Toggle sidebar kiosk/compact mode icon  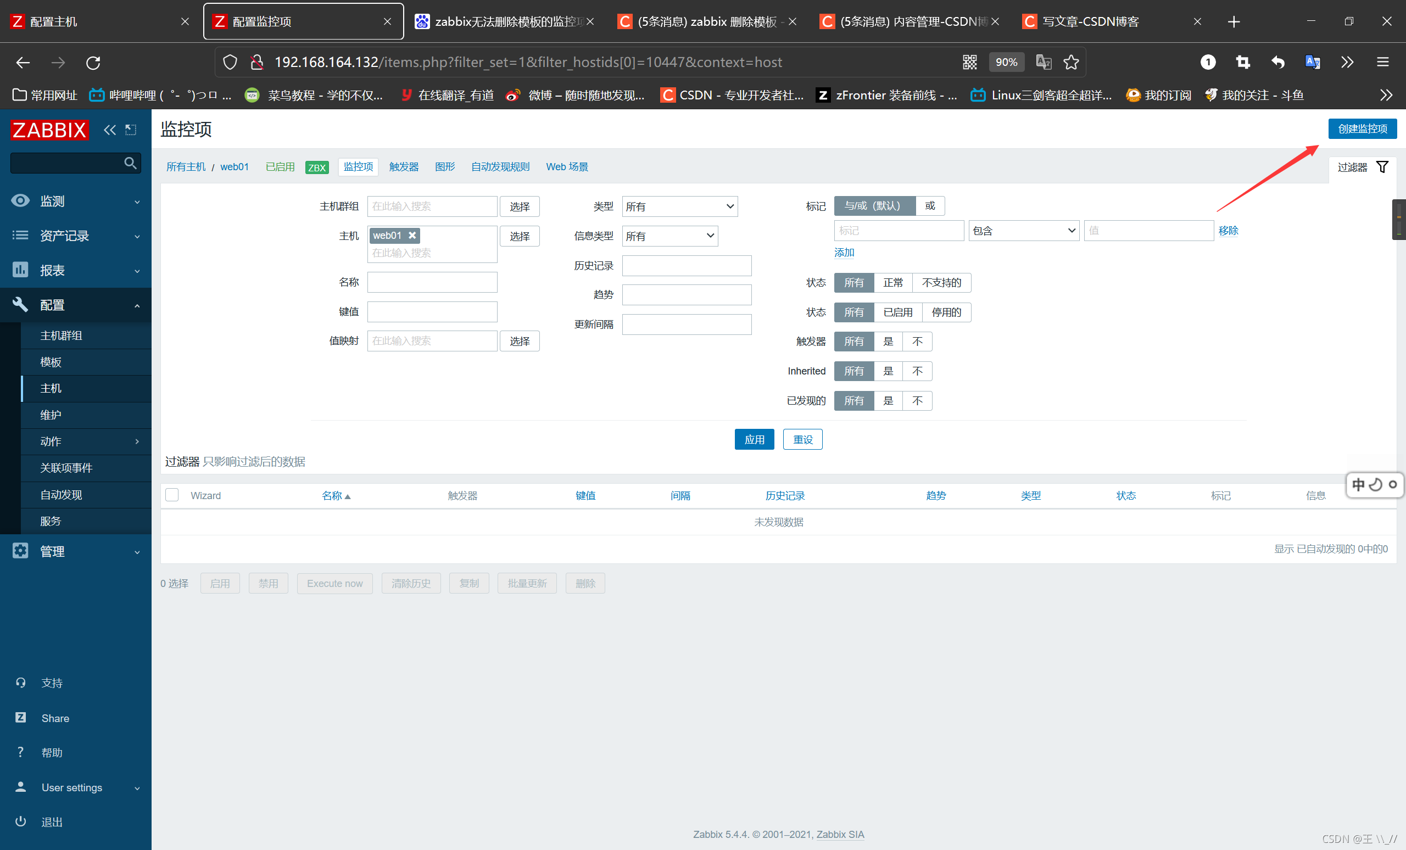[x=131, y=130]
